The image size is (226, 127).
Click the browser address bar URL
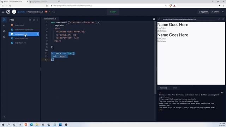tap(73, 6)
